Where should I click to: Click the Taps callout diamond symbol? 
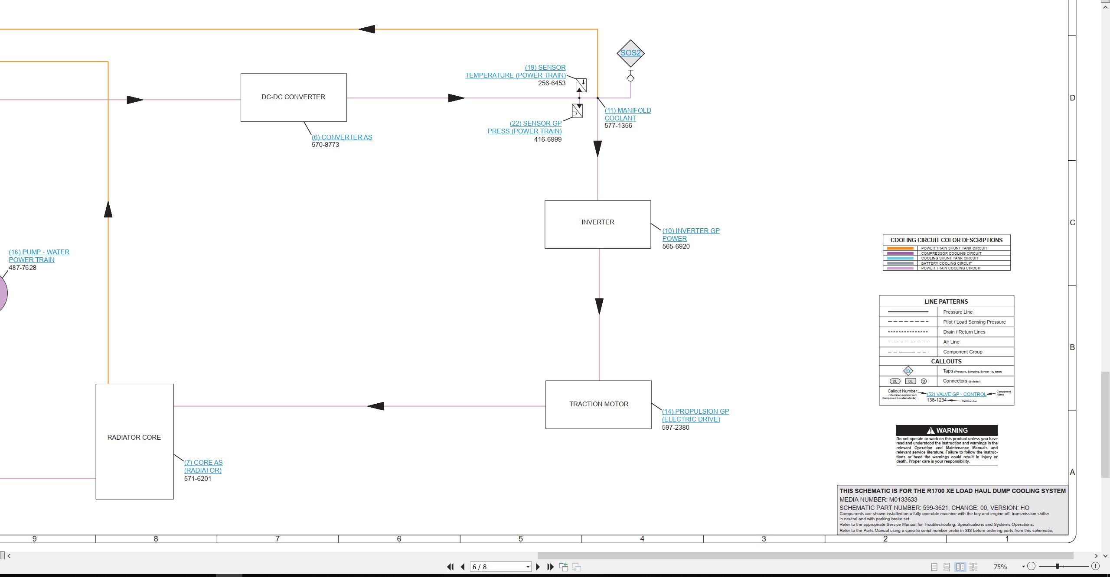click(x=908, y=371)
